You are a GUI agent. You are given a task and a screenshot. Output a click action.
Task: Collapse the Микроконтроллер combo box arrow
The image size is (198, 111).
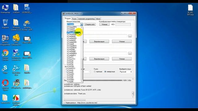point(82,24)
